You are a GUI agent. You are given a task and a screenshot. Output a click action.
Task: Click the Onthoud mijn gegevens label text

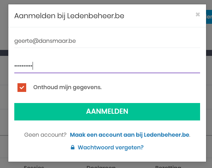(x=67, y=87)
